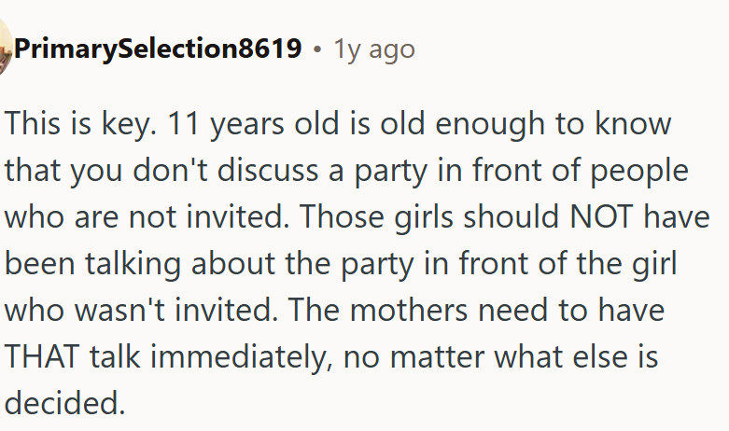Click the commenter's avatar image

click(5, 47)
